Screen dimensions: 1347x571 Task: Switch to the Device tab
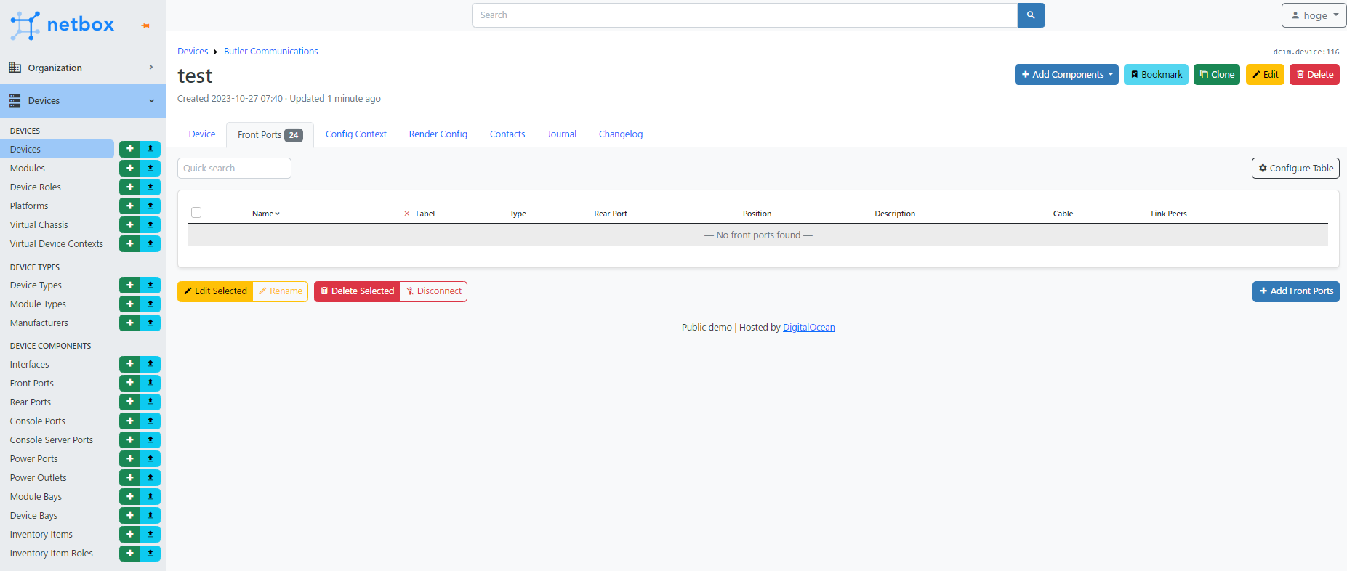202,134
